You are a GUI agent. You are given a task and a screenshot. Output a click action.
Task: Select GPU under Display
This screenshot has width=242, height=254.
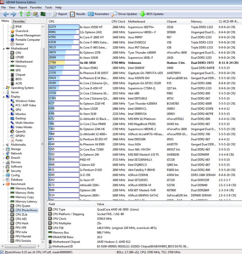[18, 110]
